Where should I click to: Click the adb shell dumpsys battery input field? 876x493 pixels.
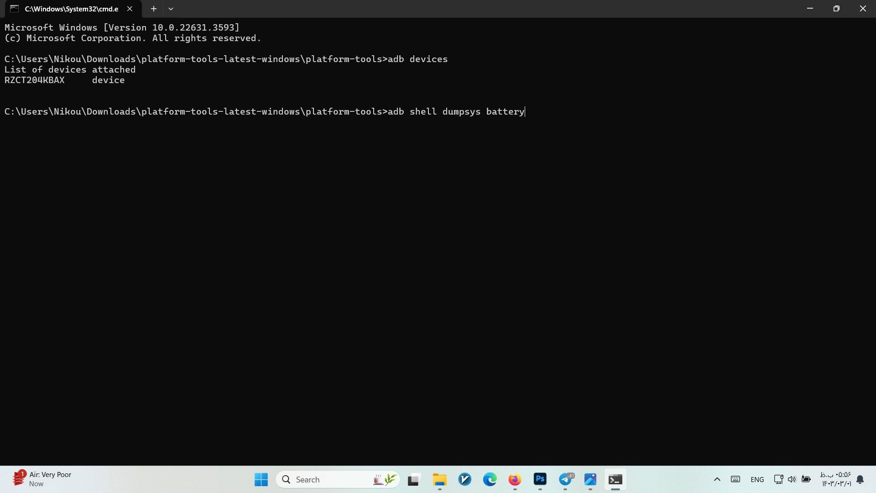tap(524, 111)
